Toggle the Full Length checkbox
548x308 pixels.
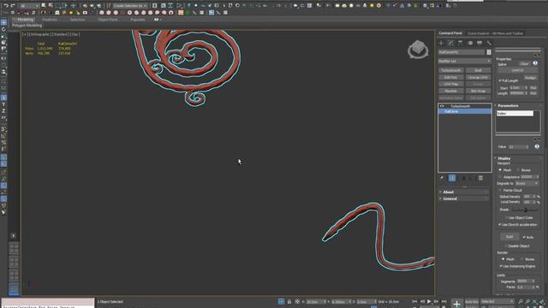click(500, 80)
